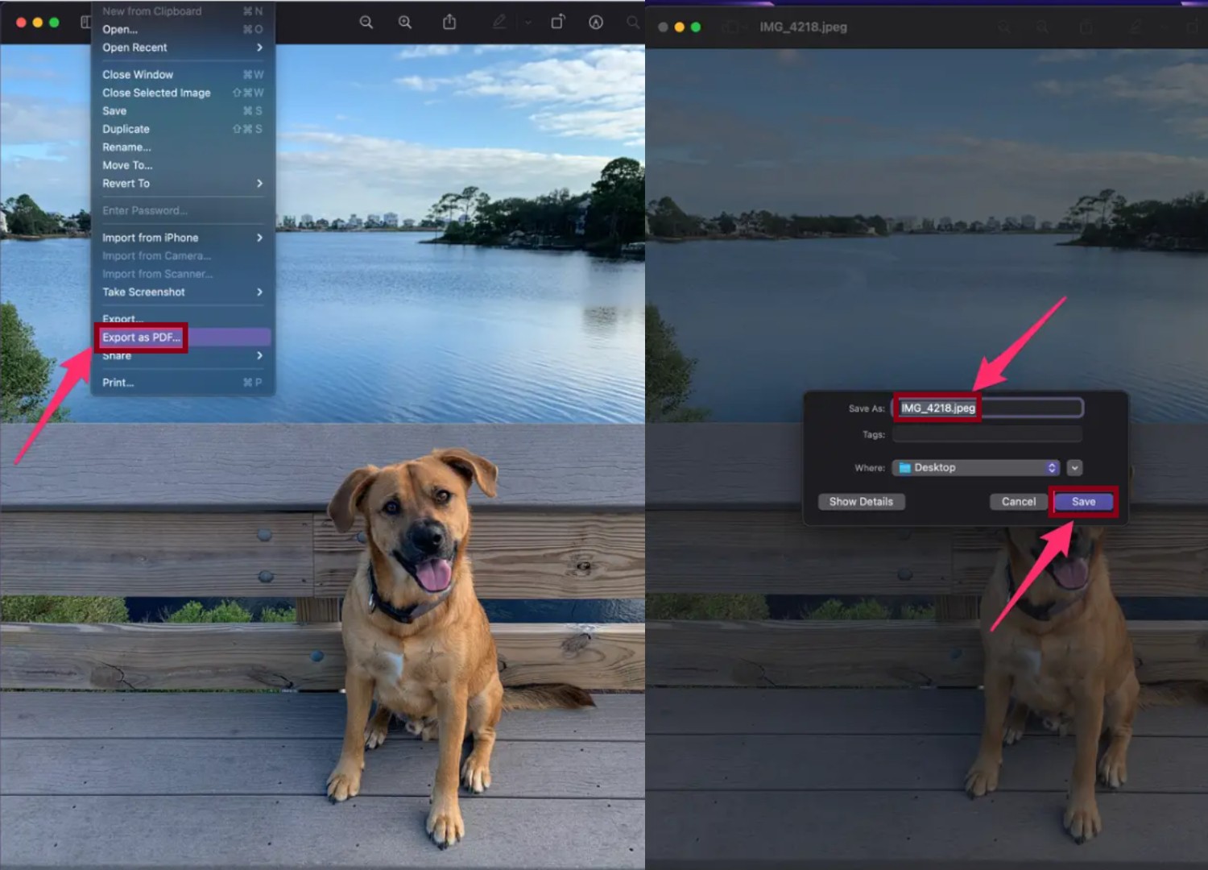The height and width of the screenshot is (870, 1208).
Task: Show the Markup toolbar pencil icon
Action: pyautogui.click(x=499, y=22)
